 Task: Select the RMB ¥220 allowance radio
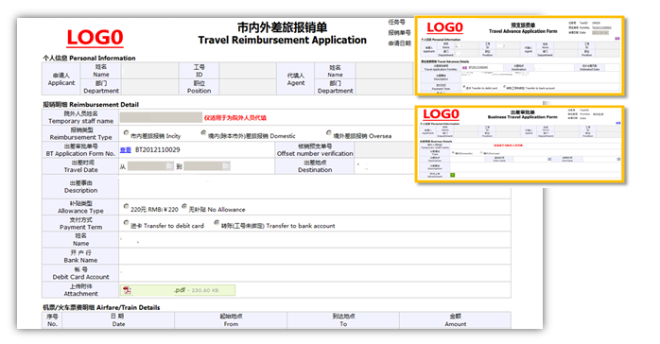(126, 206)
